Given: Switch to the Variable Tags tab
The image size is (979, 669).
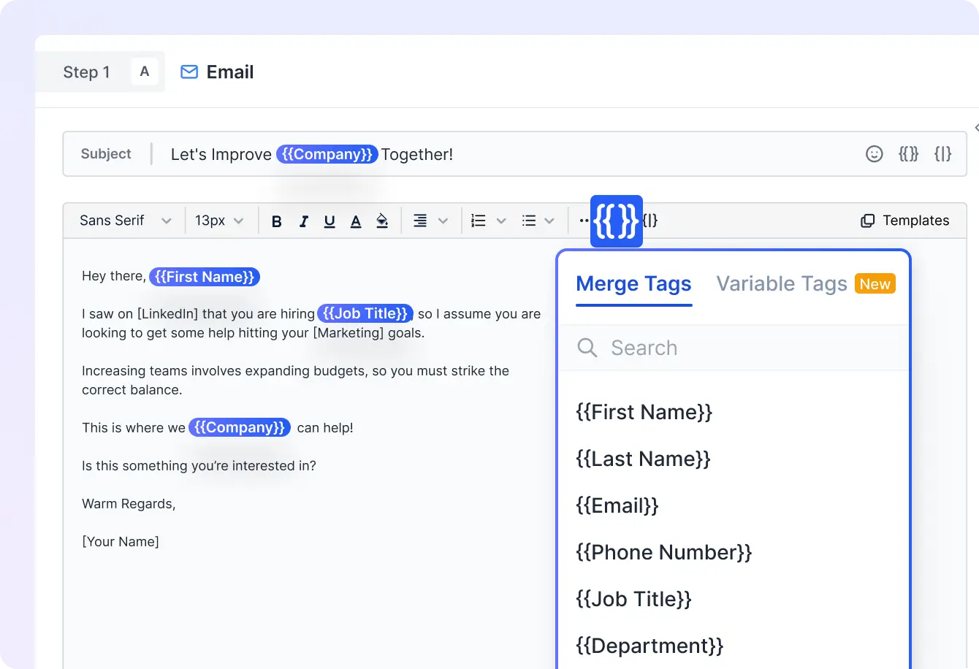Looking at the screenshot, I should 781,283.
